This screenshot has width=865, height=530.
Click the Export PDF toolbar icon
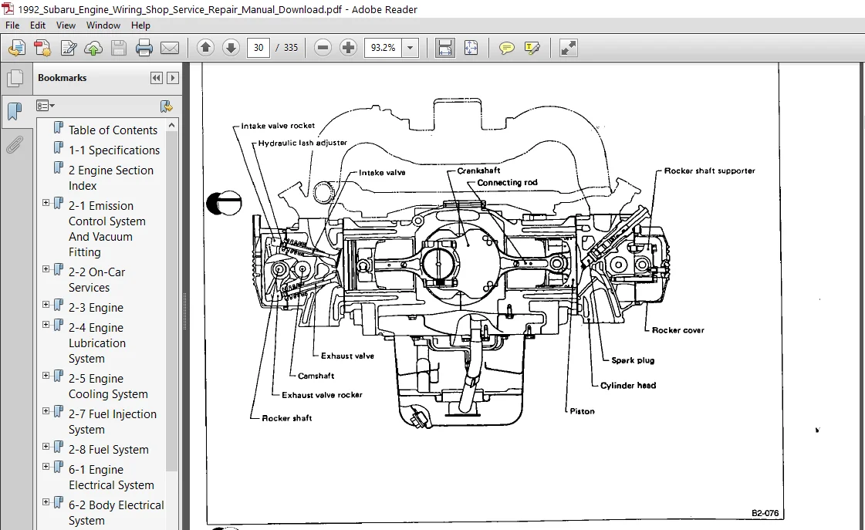coord(42,48)
